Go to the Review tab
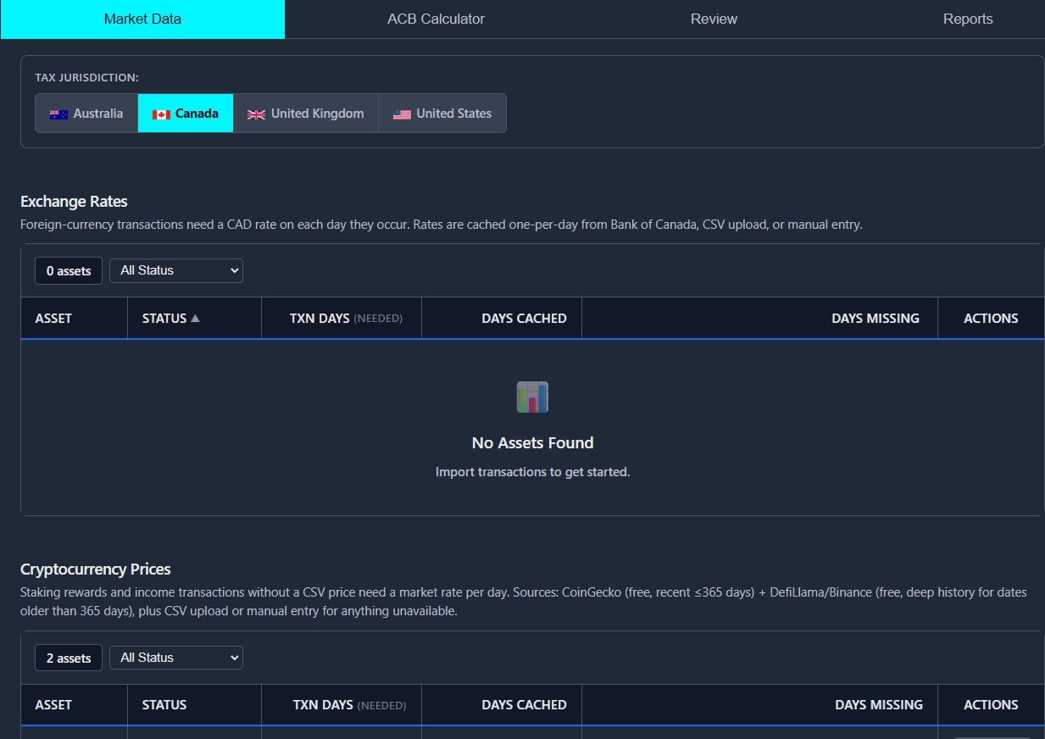This screenshot has width=1045, height=739. click(x=714, y=19)
